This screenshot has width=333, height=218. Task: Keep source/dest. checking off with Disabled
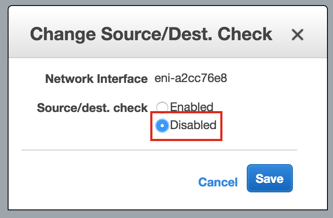pyautogui.click(x=162, y=126)
